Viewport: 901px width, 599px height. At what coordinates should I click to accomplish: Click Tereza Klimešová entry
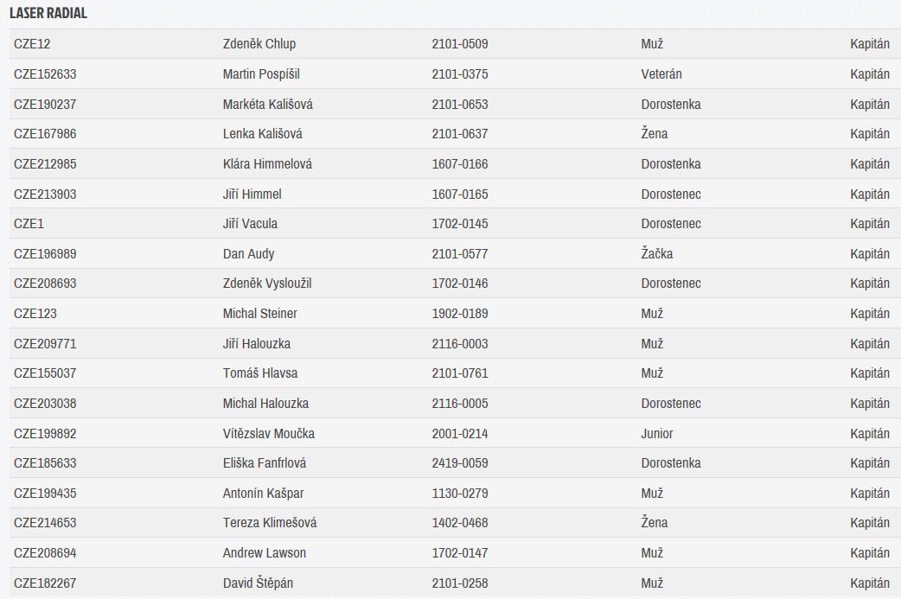point(270,523)
